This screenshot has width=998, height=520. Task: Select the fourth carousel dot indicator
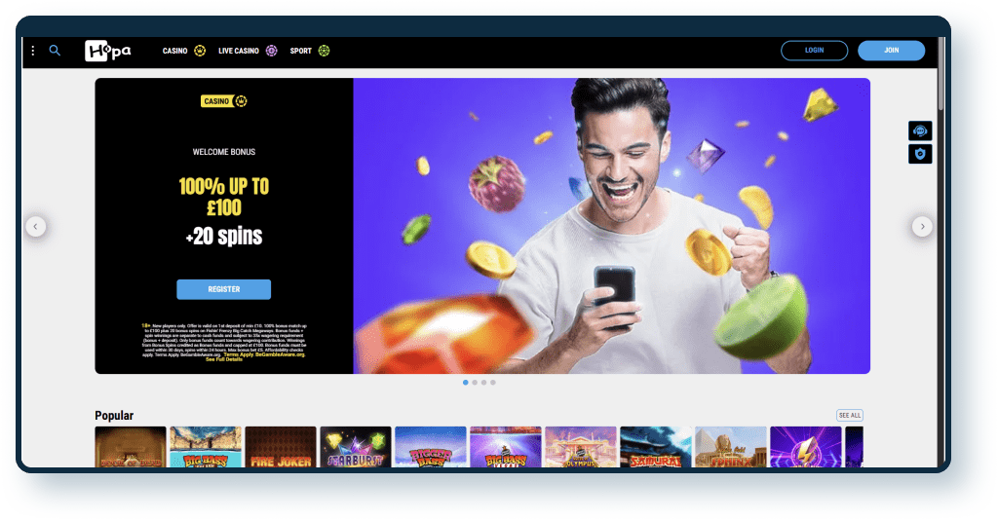point(493,383)
